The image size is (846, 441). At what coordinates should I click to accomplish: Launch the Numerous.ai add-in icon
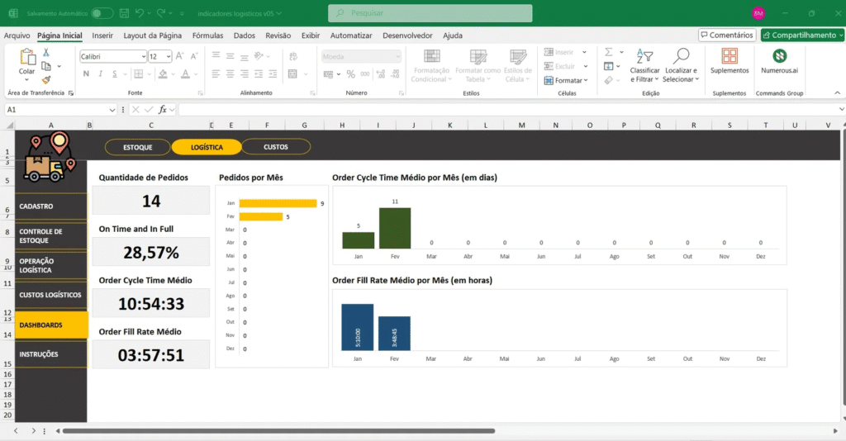pos(779,56)
